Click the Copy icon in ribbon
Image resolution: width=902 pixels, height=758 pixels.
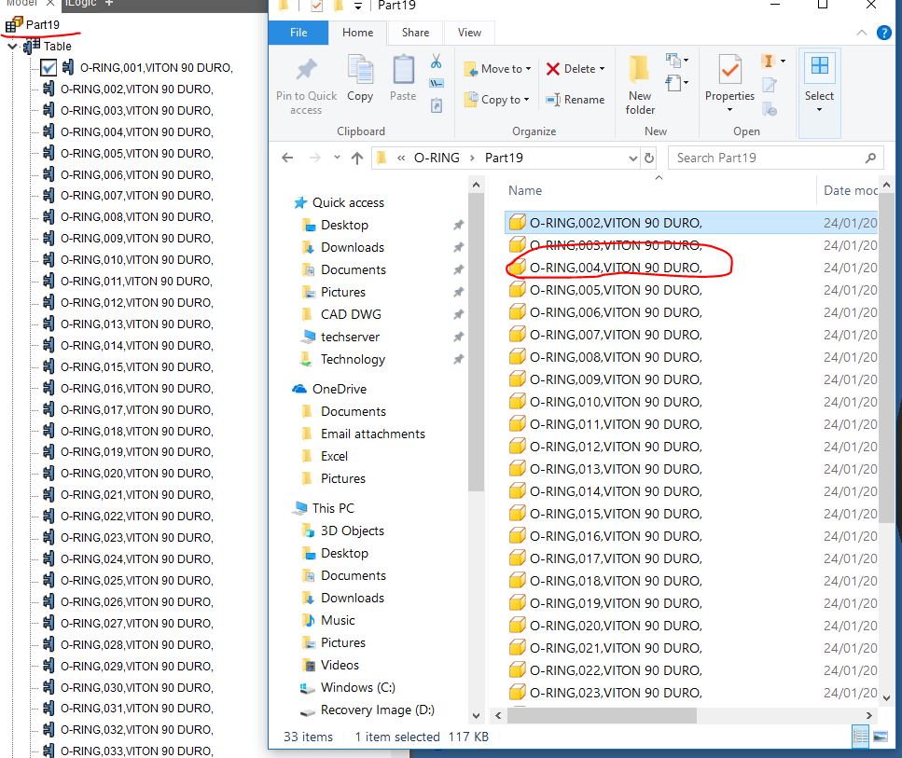point(360,70)
